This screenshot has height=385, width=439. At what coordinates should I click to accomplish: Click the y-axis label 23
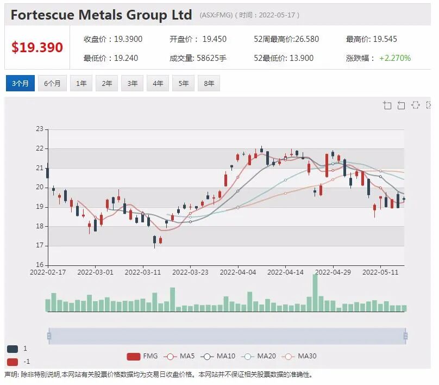coord(40,129)
